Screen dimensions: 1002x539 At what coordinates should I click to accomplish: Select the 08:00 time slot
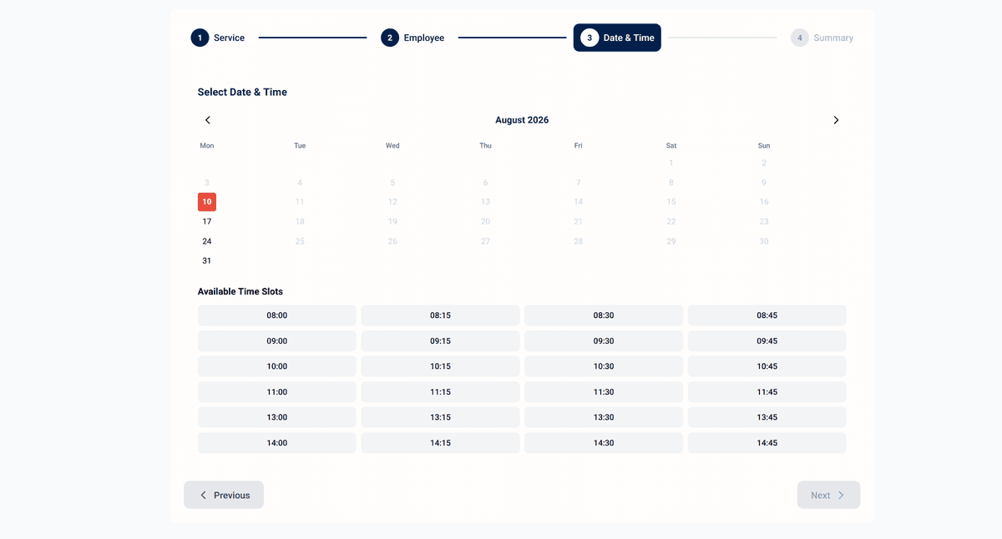click(x=277, y=315)
